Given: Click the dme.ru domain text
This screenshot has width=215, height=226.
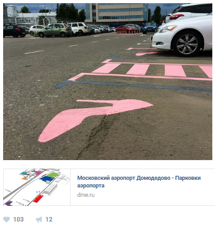Looking at the screenshot, I should point(86,195).
